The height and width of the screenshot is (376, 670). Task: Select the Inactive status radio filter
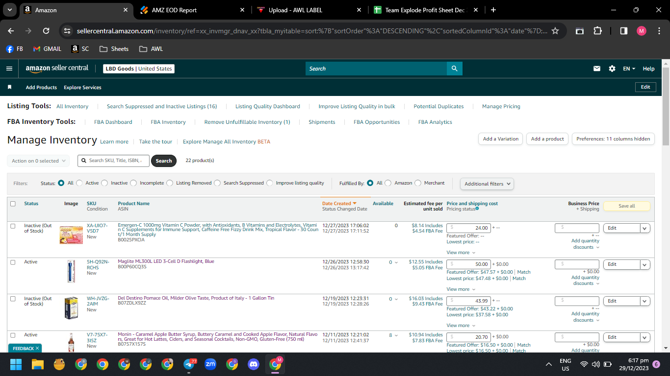point(104,183)
